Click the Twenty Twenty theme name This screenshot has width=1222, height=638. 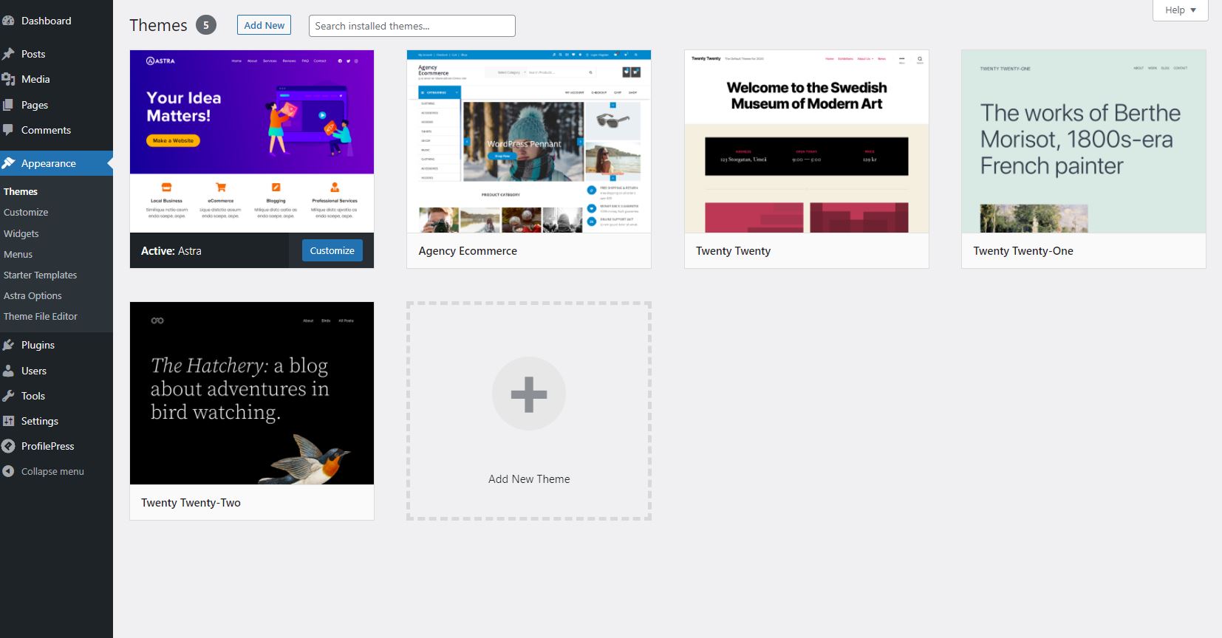[733, 251]
